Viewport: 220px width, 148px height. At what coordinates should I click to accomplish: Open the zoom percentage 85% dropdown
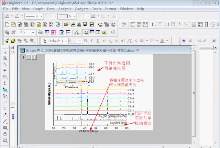(27, 32)
